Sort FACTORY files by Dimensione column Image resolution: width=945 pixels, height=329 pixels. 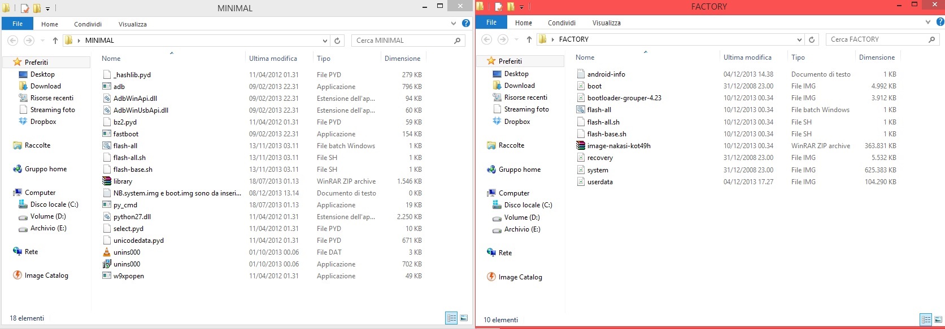877,57
